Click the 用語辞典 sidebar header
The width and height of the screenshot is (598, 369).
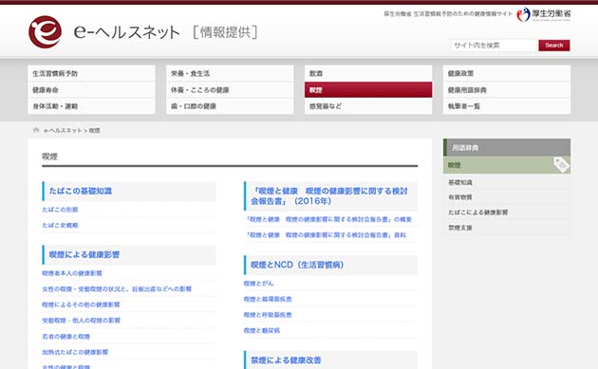point(507,147)
